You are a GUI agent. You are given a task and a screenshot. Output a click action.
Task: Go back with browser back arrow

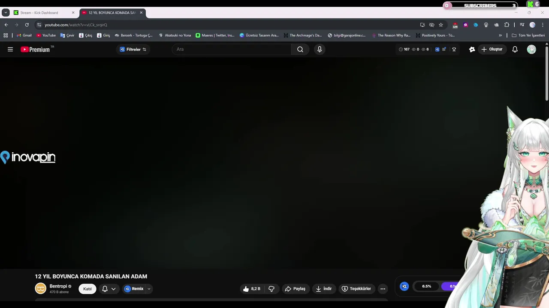pyautogui.click(x=6, y=25)
